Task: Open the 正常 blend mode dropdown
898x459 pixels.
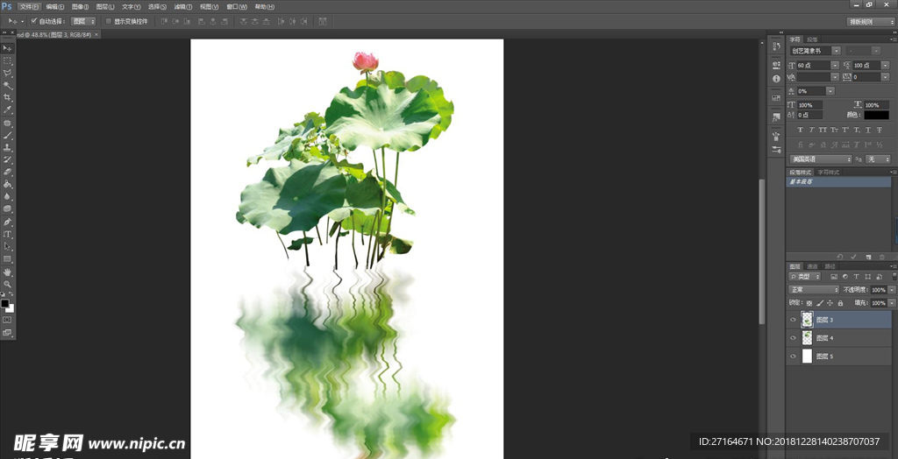Action: (x=814, y=289)
